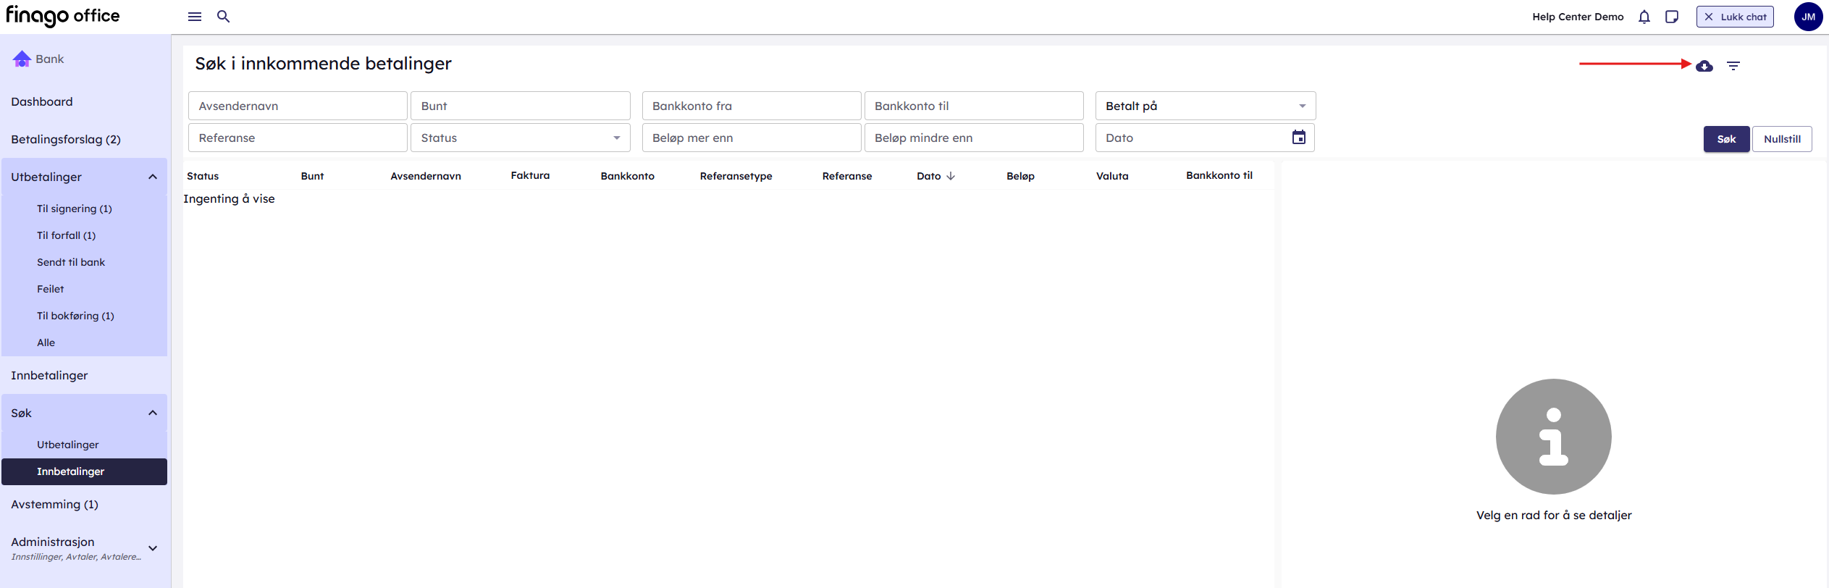
Task: Toggle the filter list icon
Action: [1733, 66]
